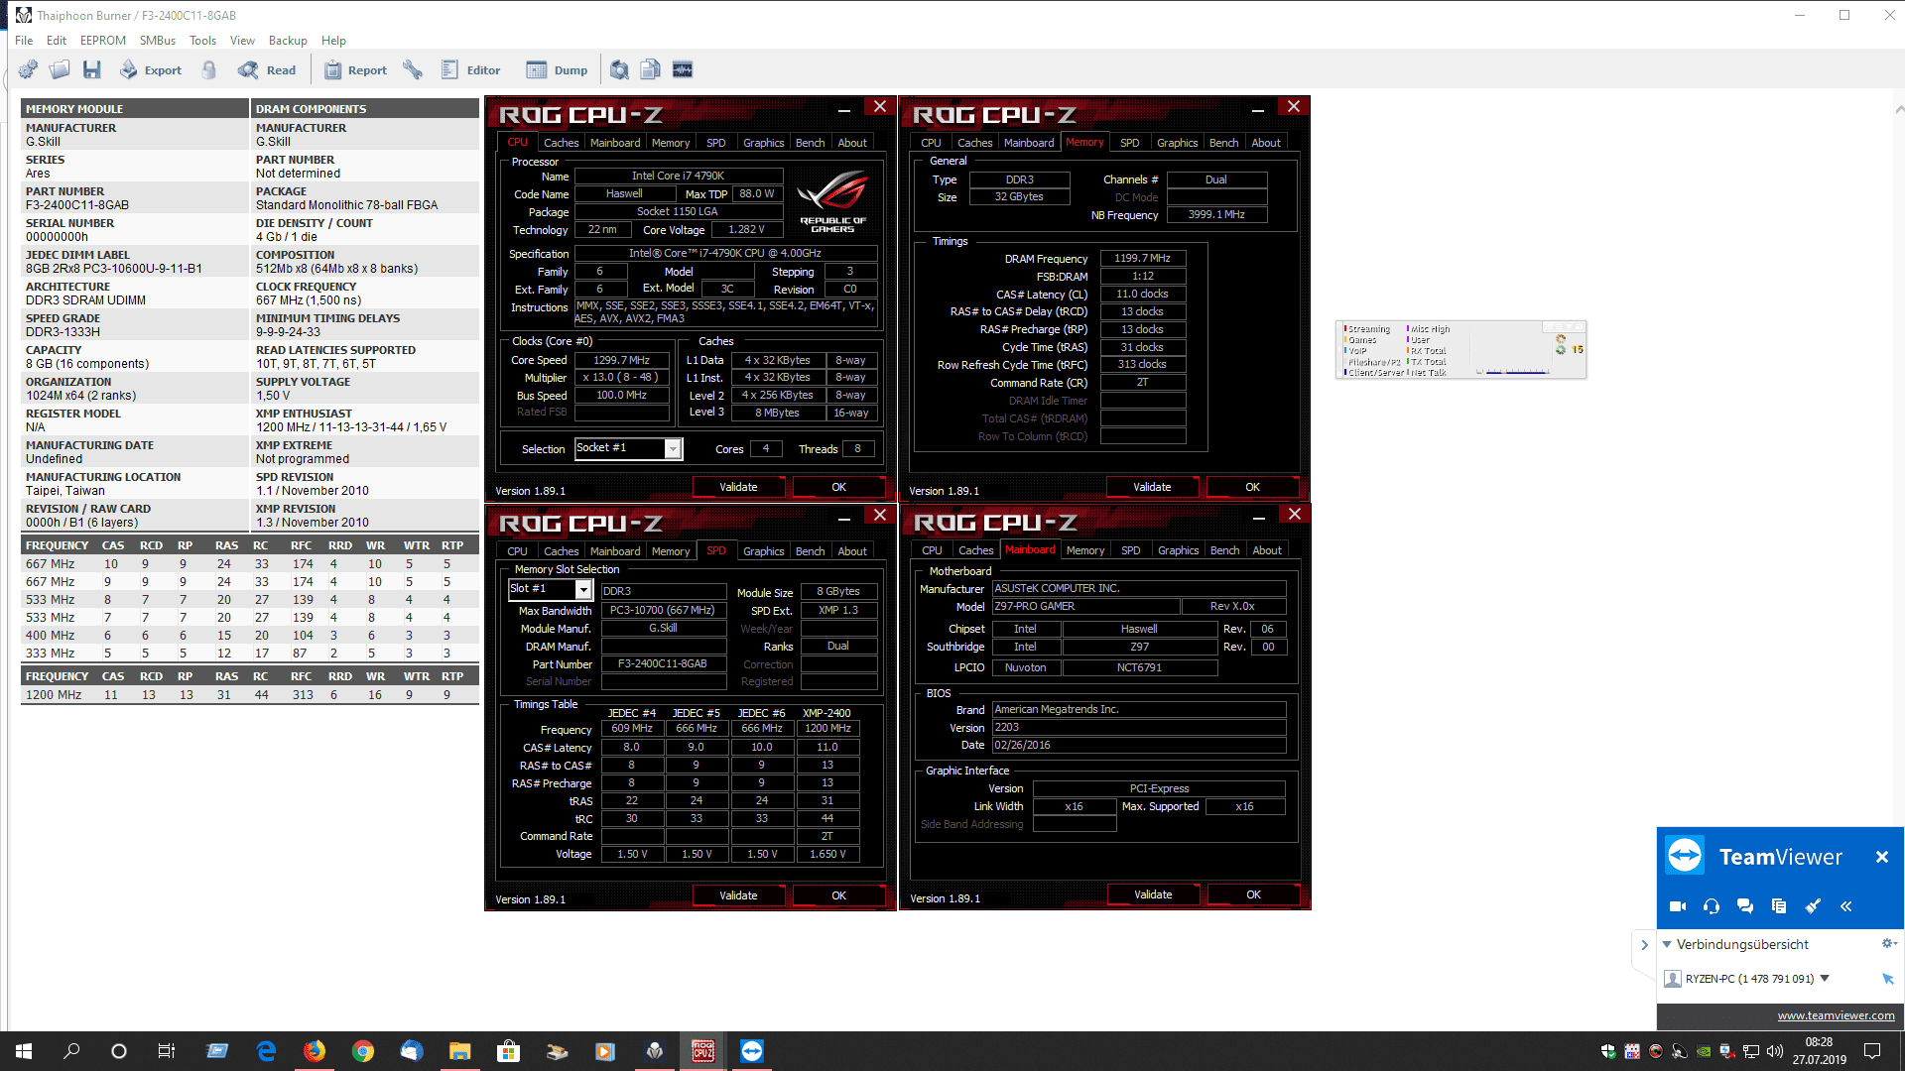The image size is (1905, 1071).
Task: Open the Socket #1 selection dropdown
Action: coord(673,449)
